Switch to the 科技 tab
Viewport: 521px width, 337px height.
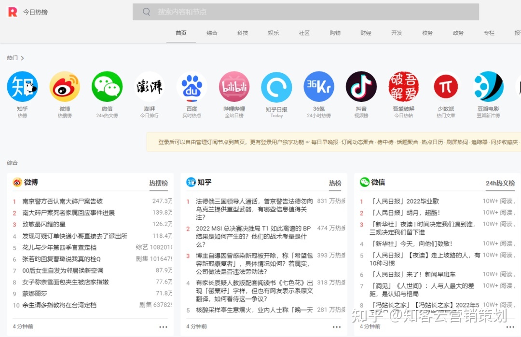pos(243,33)
